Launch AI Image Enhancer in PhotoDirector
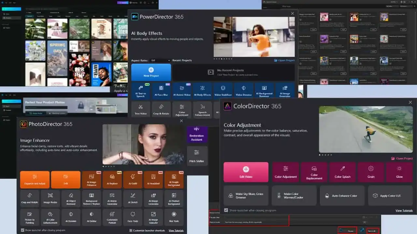The width and height of the screenshot is (417, 234). (x=92, y=180)
